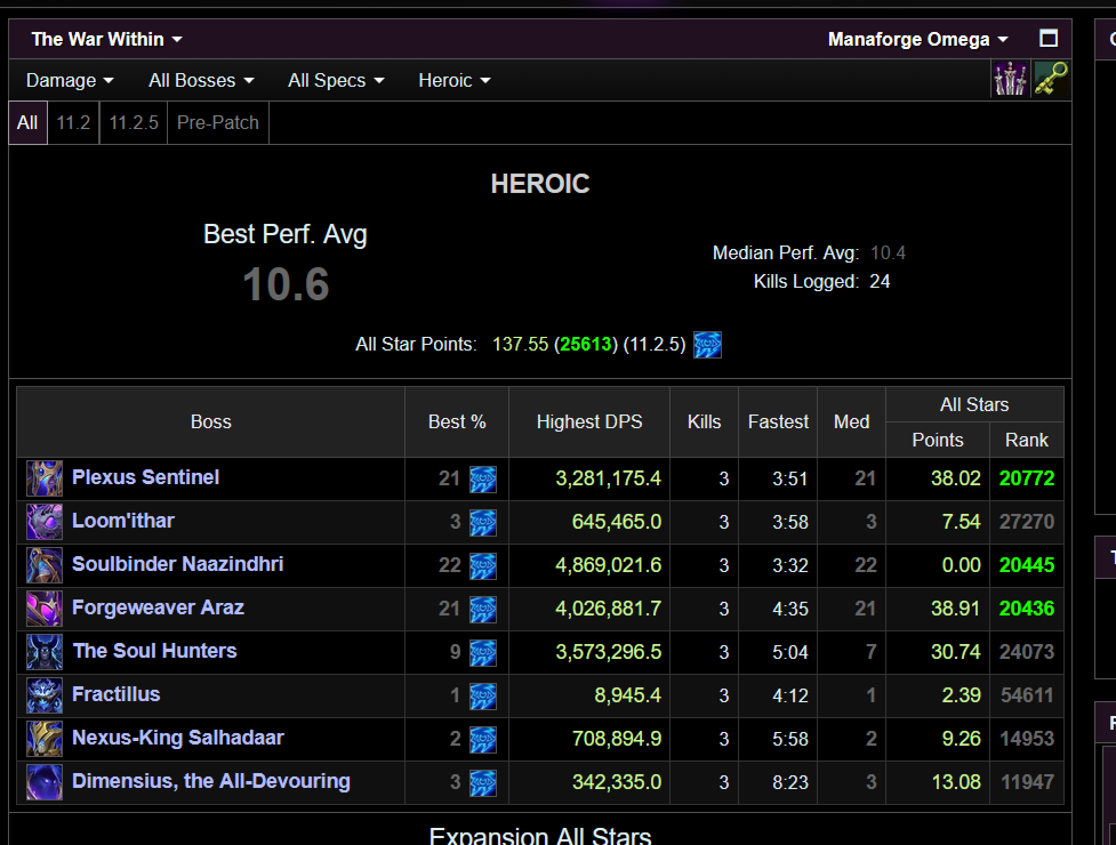Screen dimensions: 1116x845
Task: Click the Highest DPS column header
Action: pos(589,422)
